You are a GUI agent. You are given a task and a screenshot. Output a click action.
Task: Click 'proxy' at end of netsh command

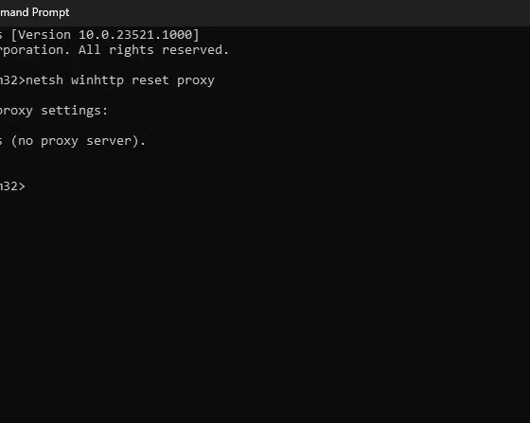point(196,81)
